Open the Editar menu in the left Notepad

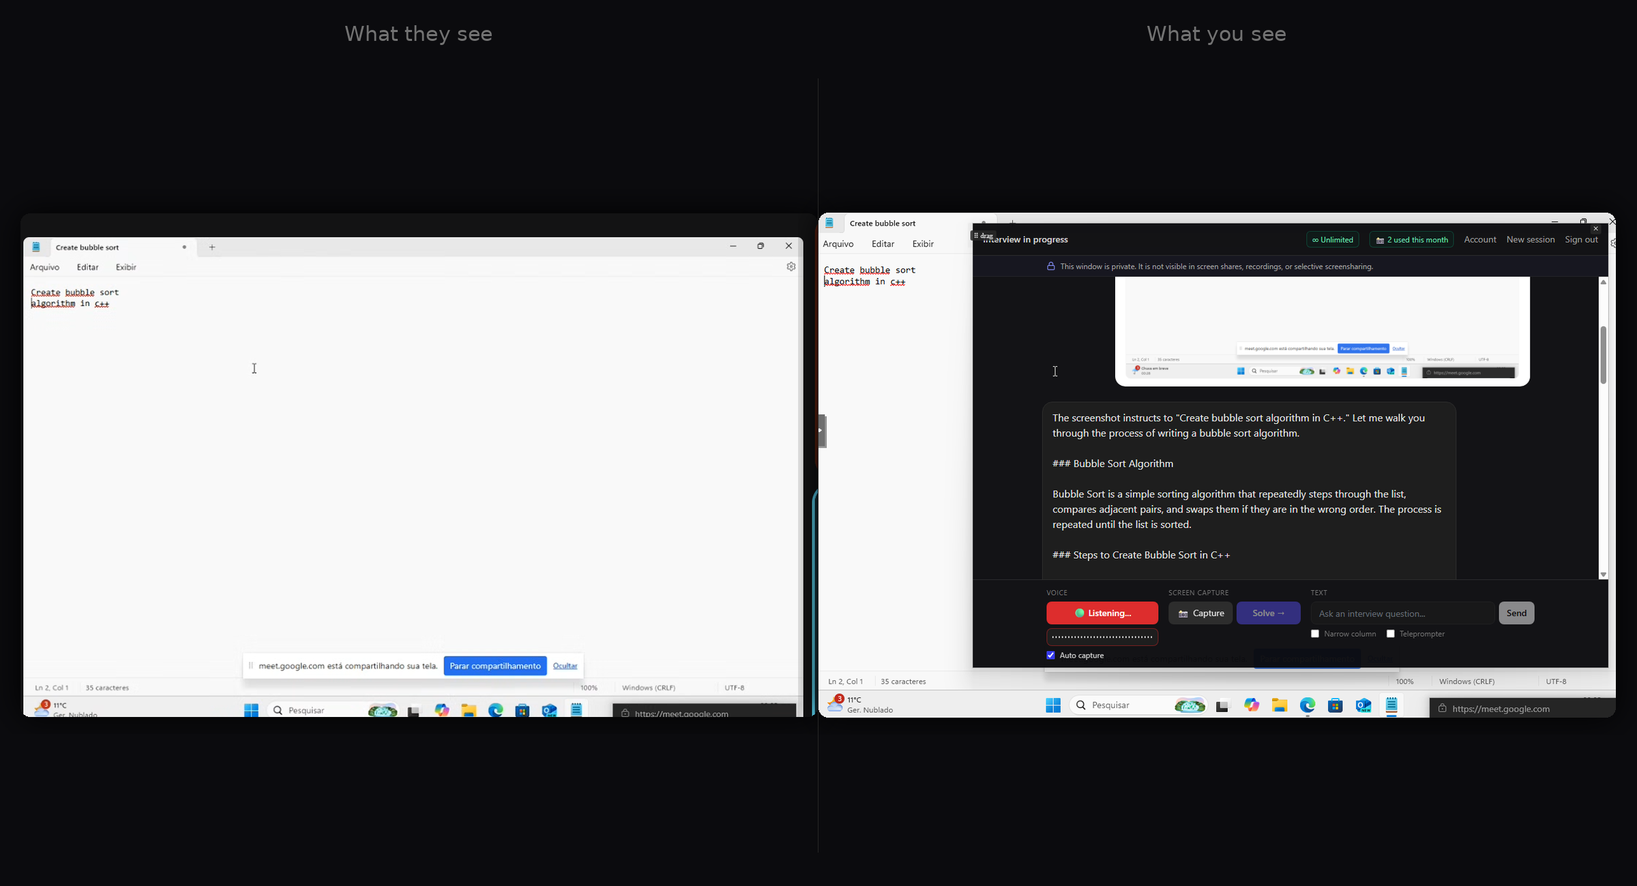87,267
